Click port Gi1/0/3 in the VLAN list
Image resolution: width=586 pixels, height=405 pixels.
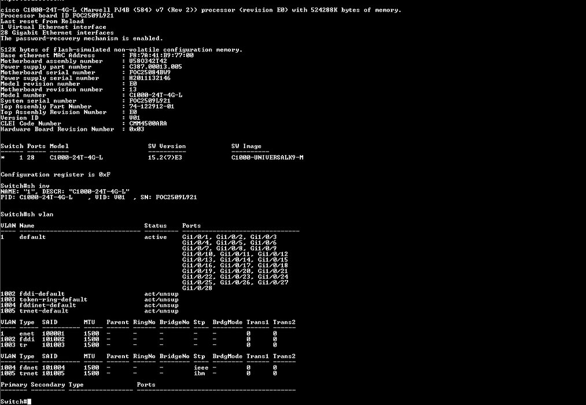pos(263,237)
